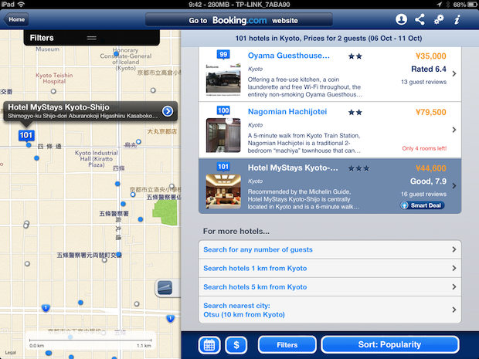Select Search hotels 5 km from Kyoto
The width and height of the screenshot is (479, 359).
point(330,287)
